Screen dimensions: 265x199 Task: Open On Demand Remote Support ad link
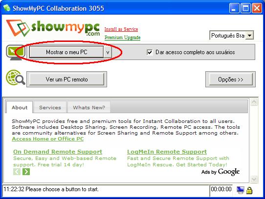[x=58, y=152]
